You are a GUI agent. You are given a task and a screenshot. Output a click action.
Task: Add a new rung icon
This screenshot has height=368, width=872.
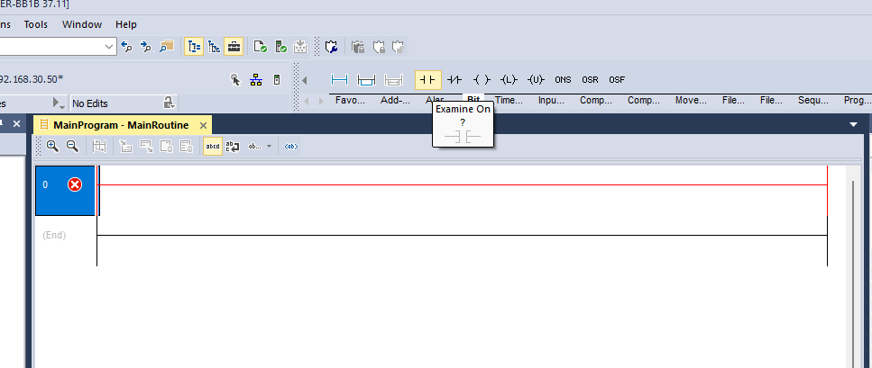pyautogui.click(x=339, y=79)
